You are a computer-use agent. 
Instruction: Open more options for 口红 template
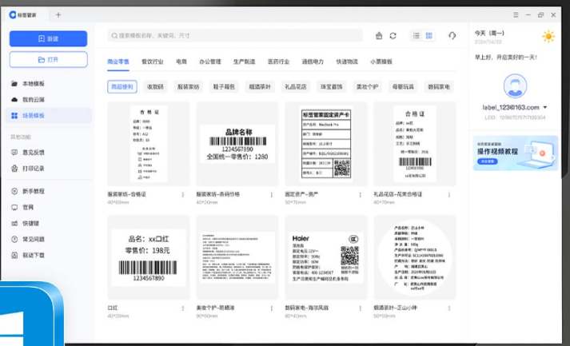pyautogui.click(x=183, y=308)
